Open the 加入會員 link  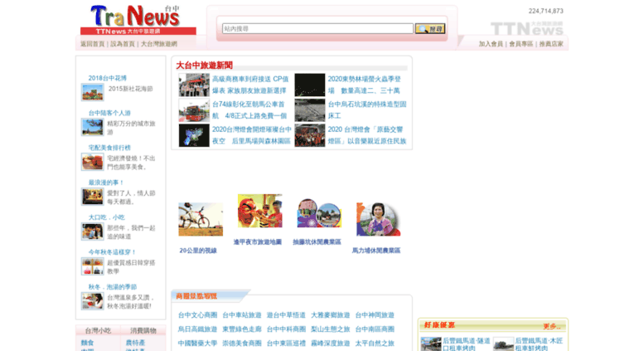491,44
